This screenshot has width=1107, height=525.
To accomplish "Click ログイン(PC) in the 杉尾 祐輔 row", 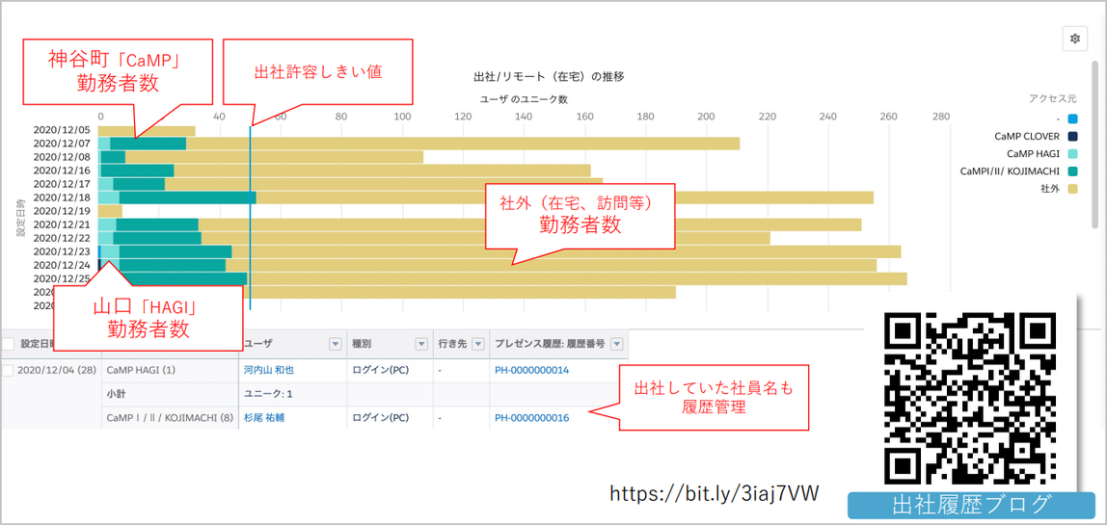I will (381, 418).
